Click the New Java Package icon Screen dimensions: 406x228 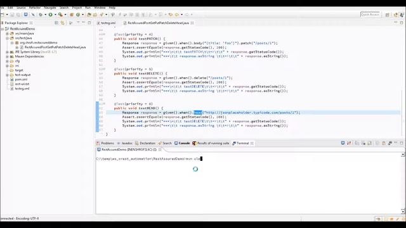pyautogui.click(x=72, y=15)
